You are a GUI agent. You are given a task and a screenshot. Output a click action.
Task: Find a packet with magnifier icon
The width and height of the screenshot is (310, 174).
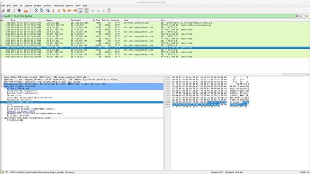tap(48, 11)
